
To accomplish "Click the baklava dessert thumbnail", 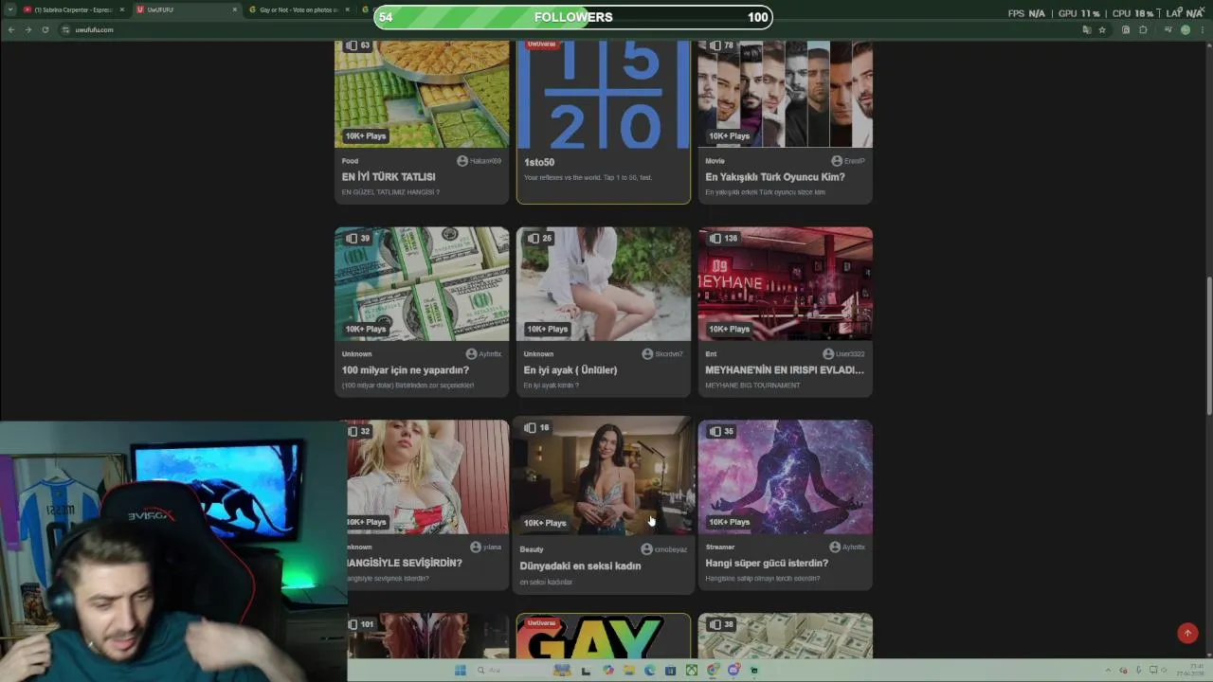I will (422, 94).
